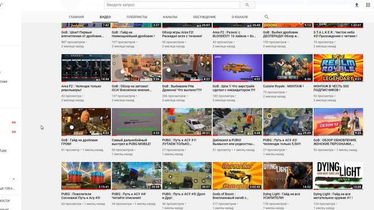Open 'GoB : ОБЗОР ОБНОВЛЕНИЯ, ЖЕНСКИЕ ПЕРСОНАЖИ' title
Screen dimensions: 374x210
pos(335,142)
